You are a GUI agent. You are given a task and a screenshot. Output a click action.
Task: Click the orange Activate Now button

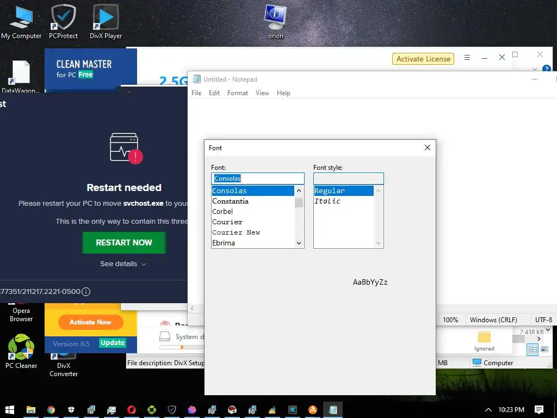click(x=91, y=322)
